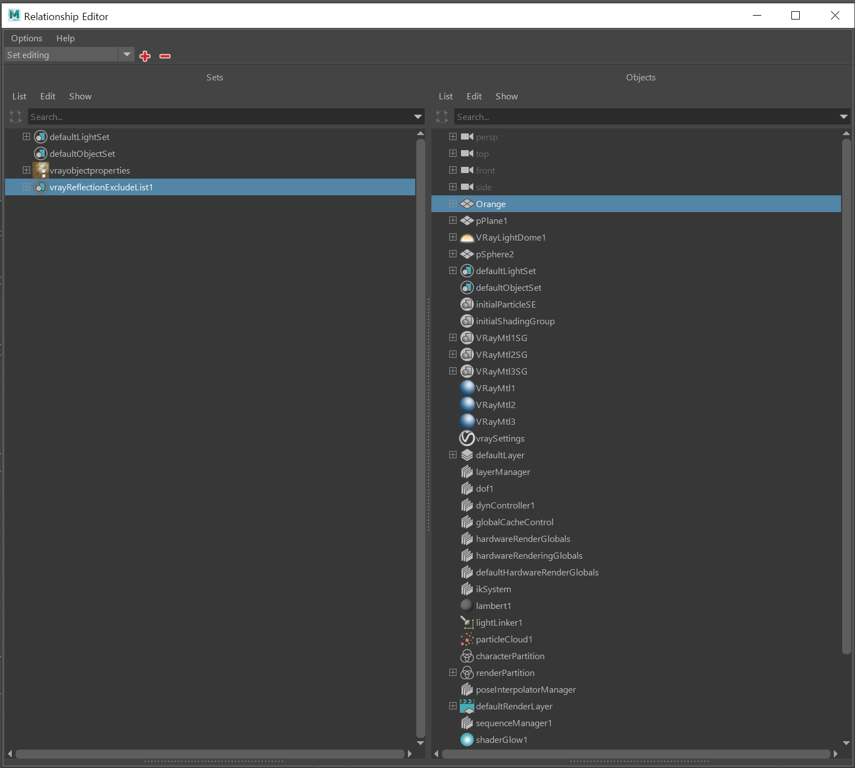Open the Objects panel Show menu
Image resolution: width=855 pixels, height=768 pixels.
coord(507,96)
